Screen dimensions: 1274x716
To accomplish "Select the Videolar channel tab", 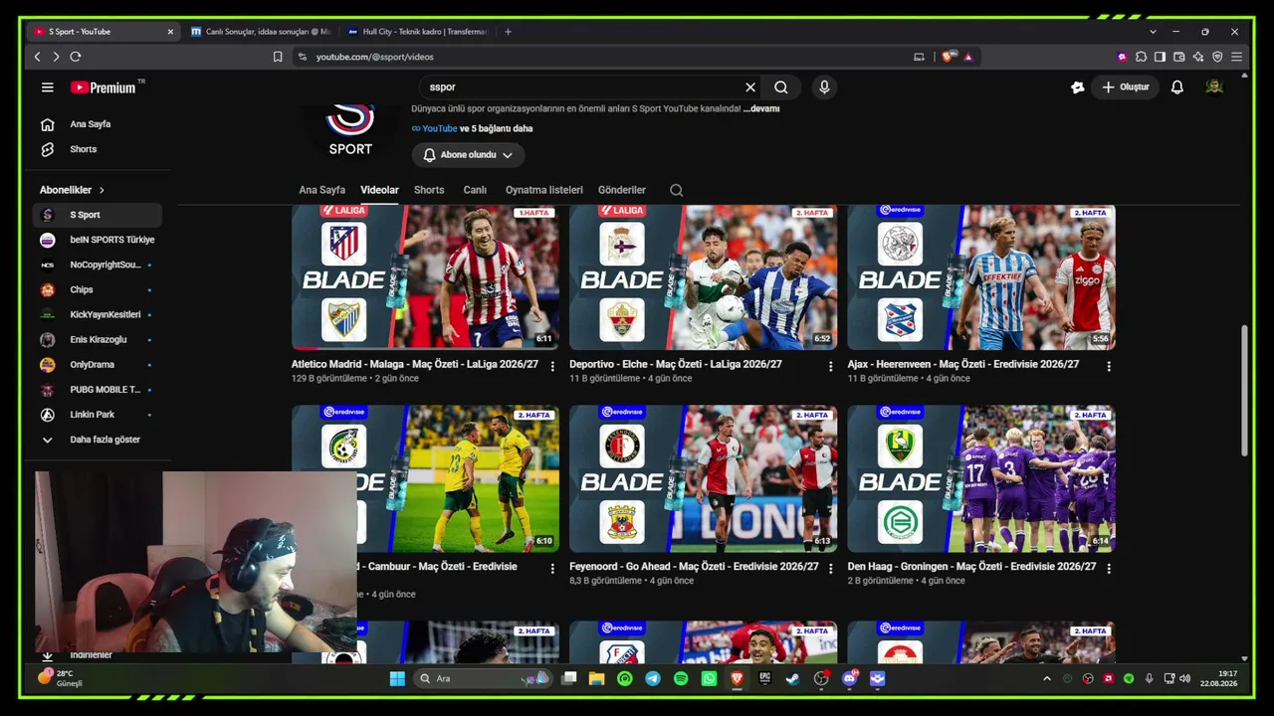I will pyautogui.click(x=379, y=190).
